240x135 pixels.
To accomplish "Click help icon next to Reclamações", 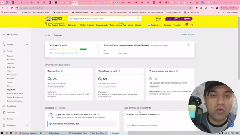I will pos(62,71).
